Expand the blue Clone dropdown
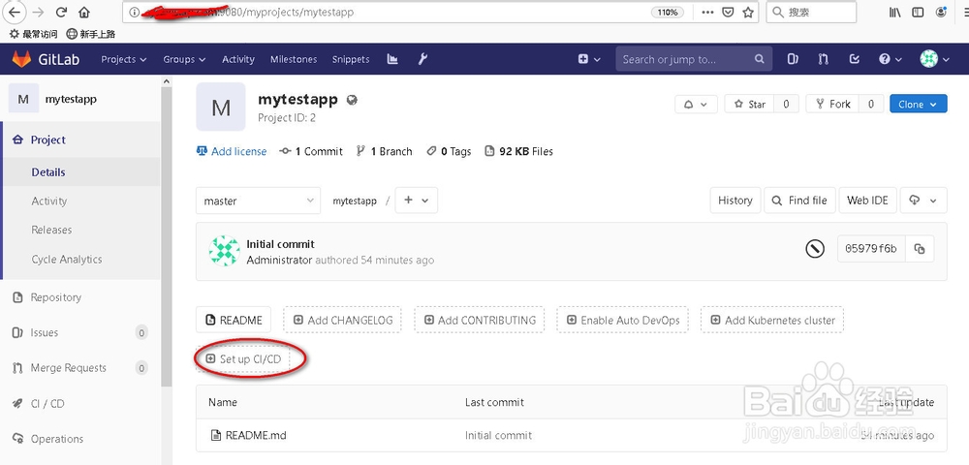Screen dimensions: 969x465 pyautogui.click(x=919, y=105)
